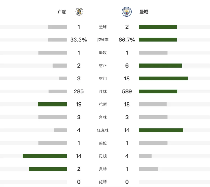Click Man City's green 射门 bar
The width and height of the screenshot is (210, 187).
click(163, 79)
